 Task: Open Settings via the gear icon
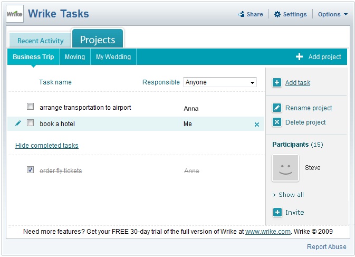point(277,14)
